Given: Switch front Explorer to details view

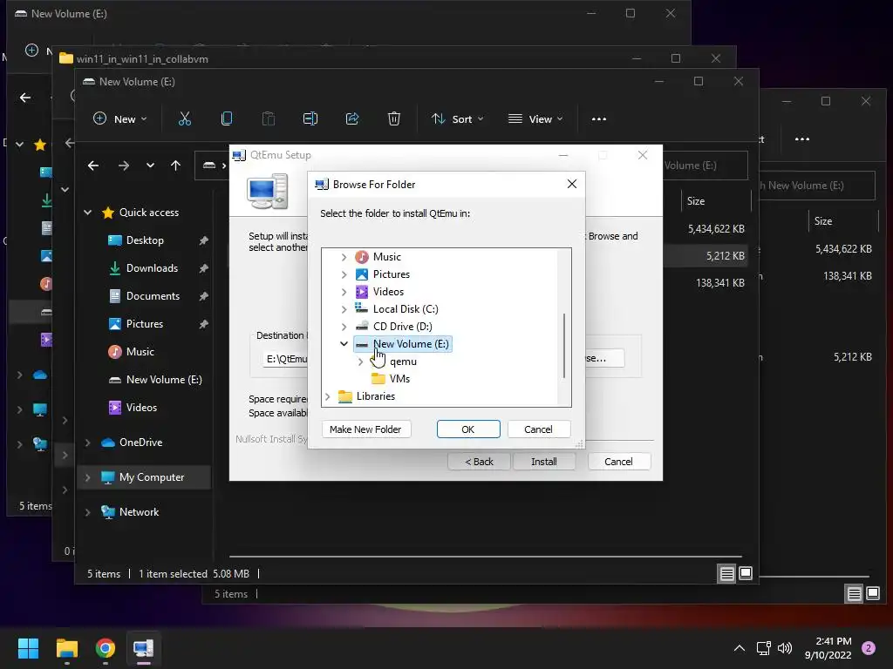Looking at the screenshot, I should point(726,574).
